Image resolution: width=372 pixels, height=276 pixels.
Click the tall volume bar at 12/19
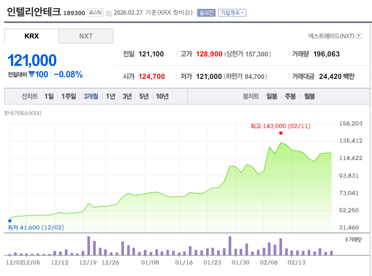point(89,246)
